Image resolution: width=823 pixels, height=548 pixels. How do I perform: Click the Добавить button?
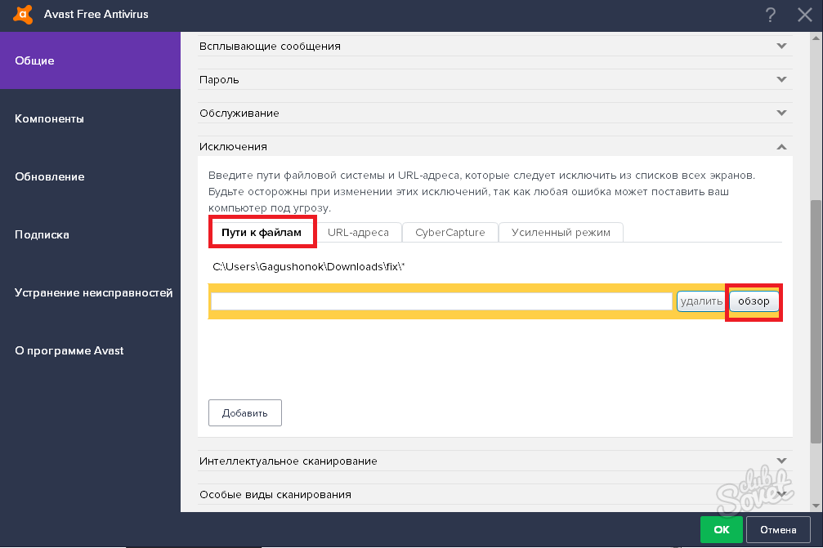point(245,413)
